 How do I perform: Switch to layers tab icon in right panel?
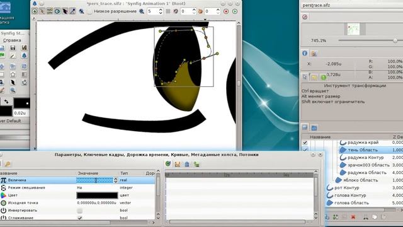(305, 127)
